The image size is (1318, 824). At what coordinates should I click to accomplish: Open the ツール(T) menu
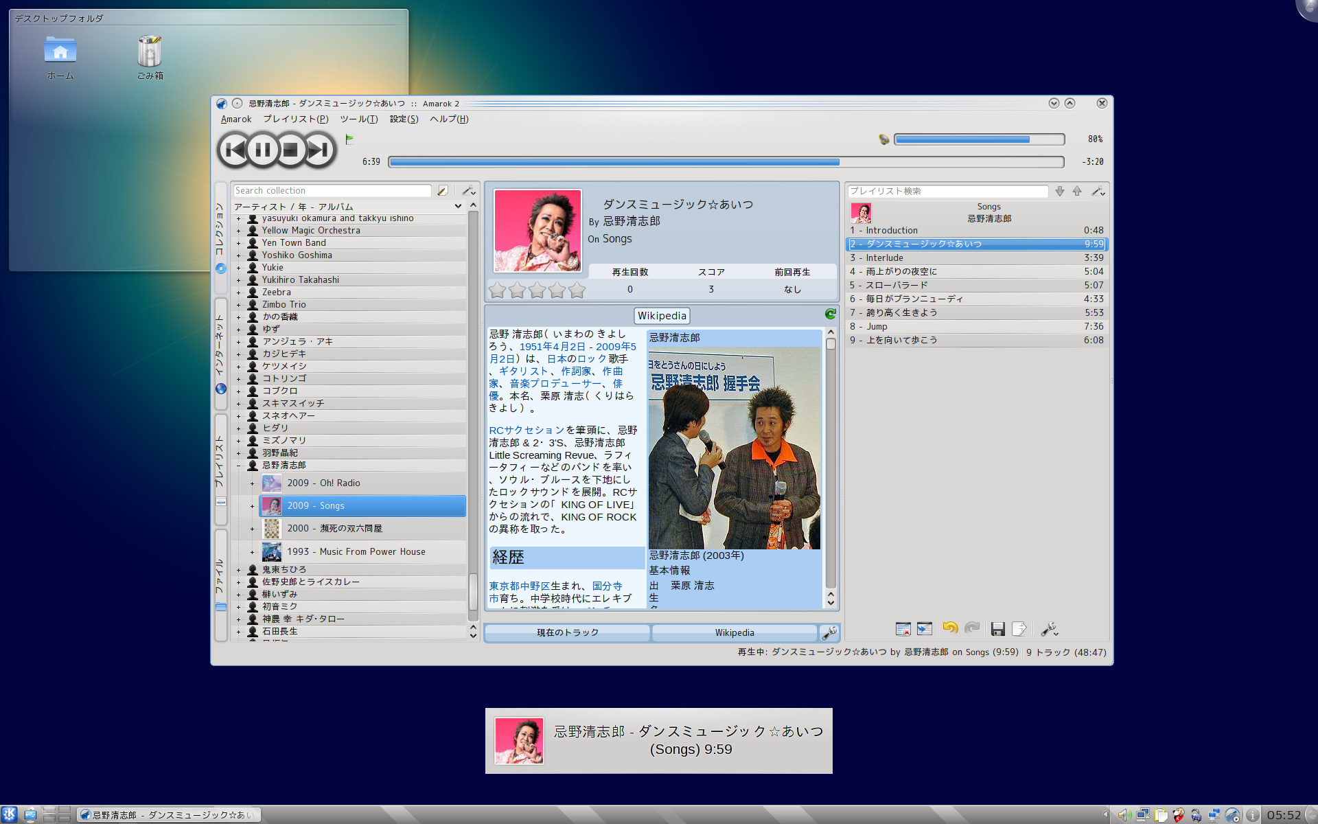pos(359,119)
